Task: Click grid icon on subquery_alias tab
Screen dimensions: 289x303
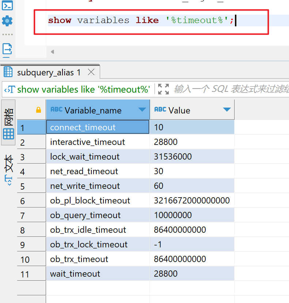Action: [x=8, y=72]
